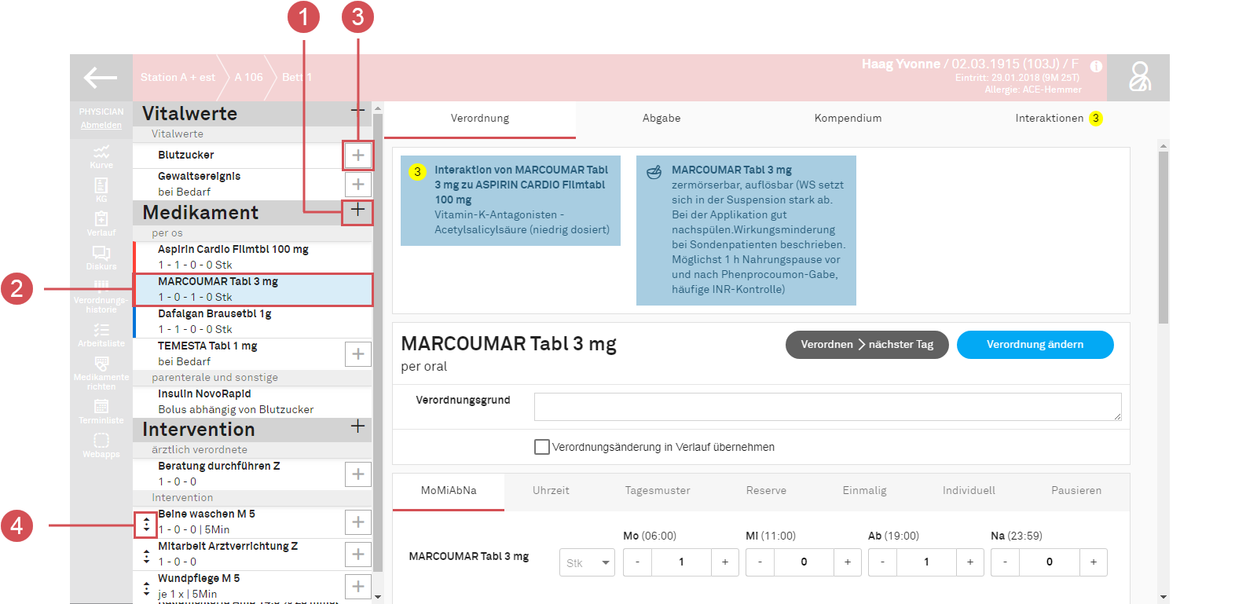Screen dimensions: 1257x604
Task: Go back with the left arrow icon
Action: pos(101,77)
